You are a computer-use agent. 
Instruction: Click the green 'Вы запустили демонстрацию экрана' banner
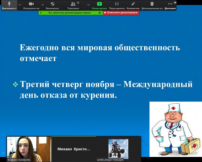67,12
